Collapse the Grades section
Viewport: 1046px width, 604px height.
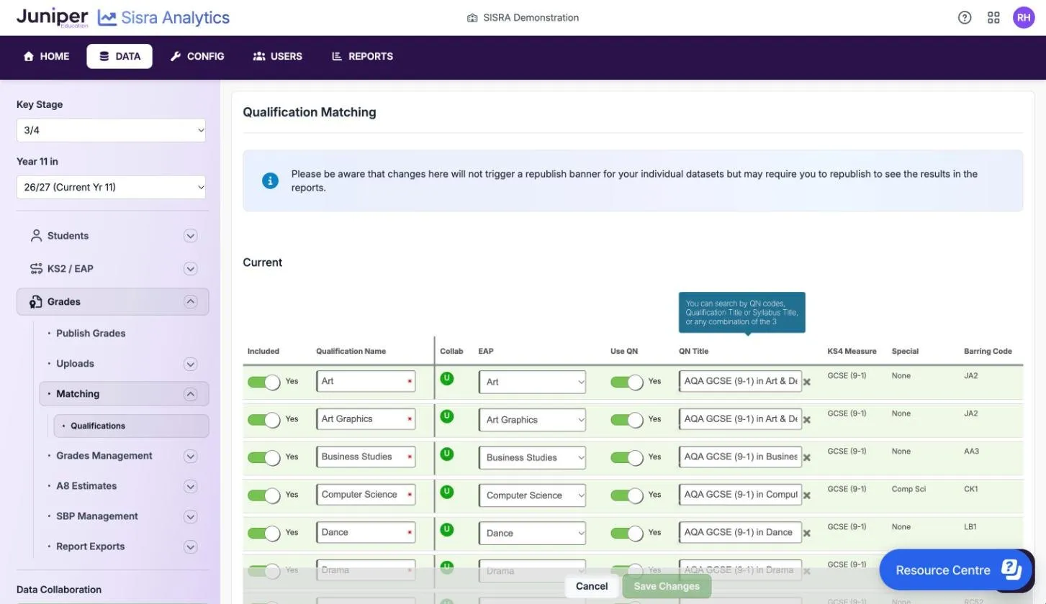click(x=190, y=302)
